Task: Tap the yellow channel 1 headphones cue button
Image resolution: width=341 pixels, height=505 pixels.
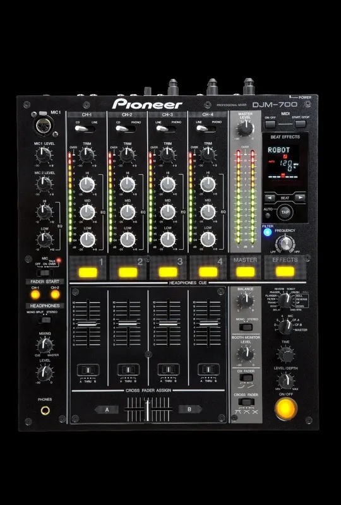Action: pos(88,273)
